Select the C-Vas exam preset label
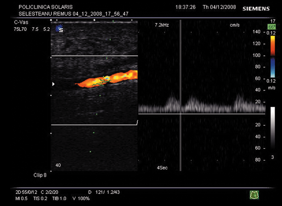Image resolution: width=282 pixels, height=206 pixels. click(20, 23)
